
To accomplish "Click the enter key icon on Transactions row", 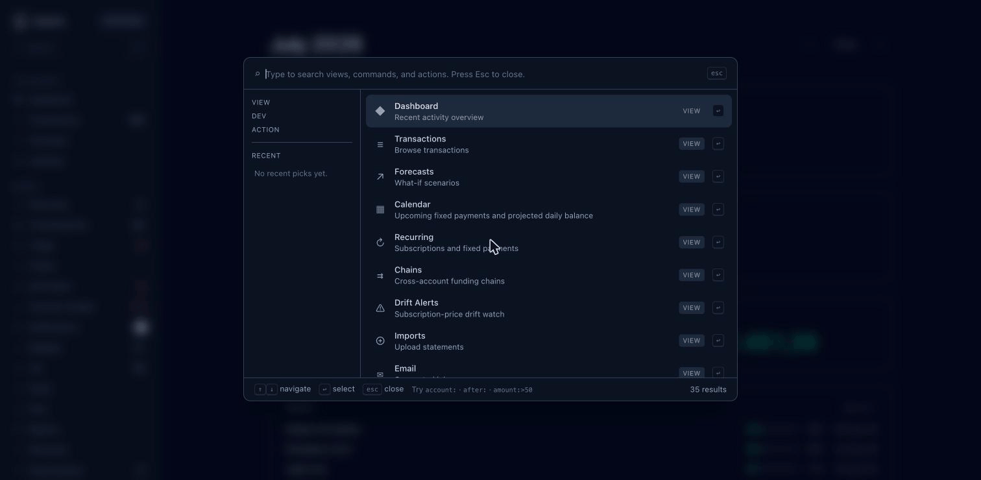I will coord(718,144).
